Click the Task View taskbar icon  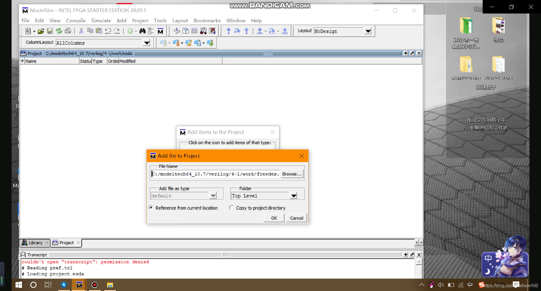pos(48,285)
